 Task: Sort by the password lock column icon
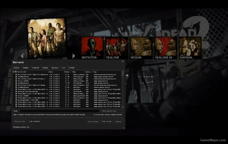(13, 72)
